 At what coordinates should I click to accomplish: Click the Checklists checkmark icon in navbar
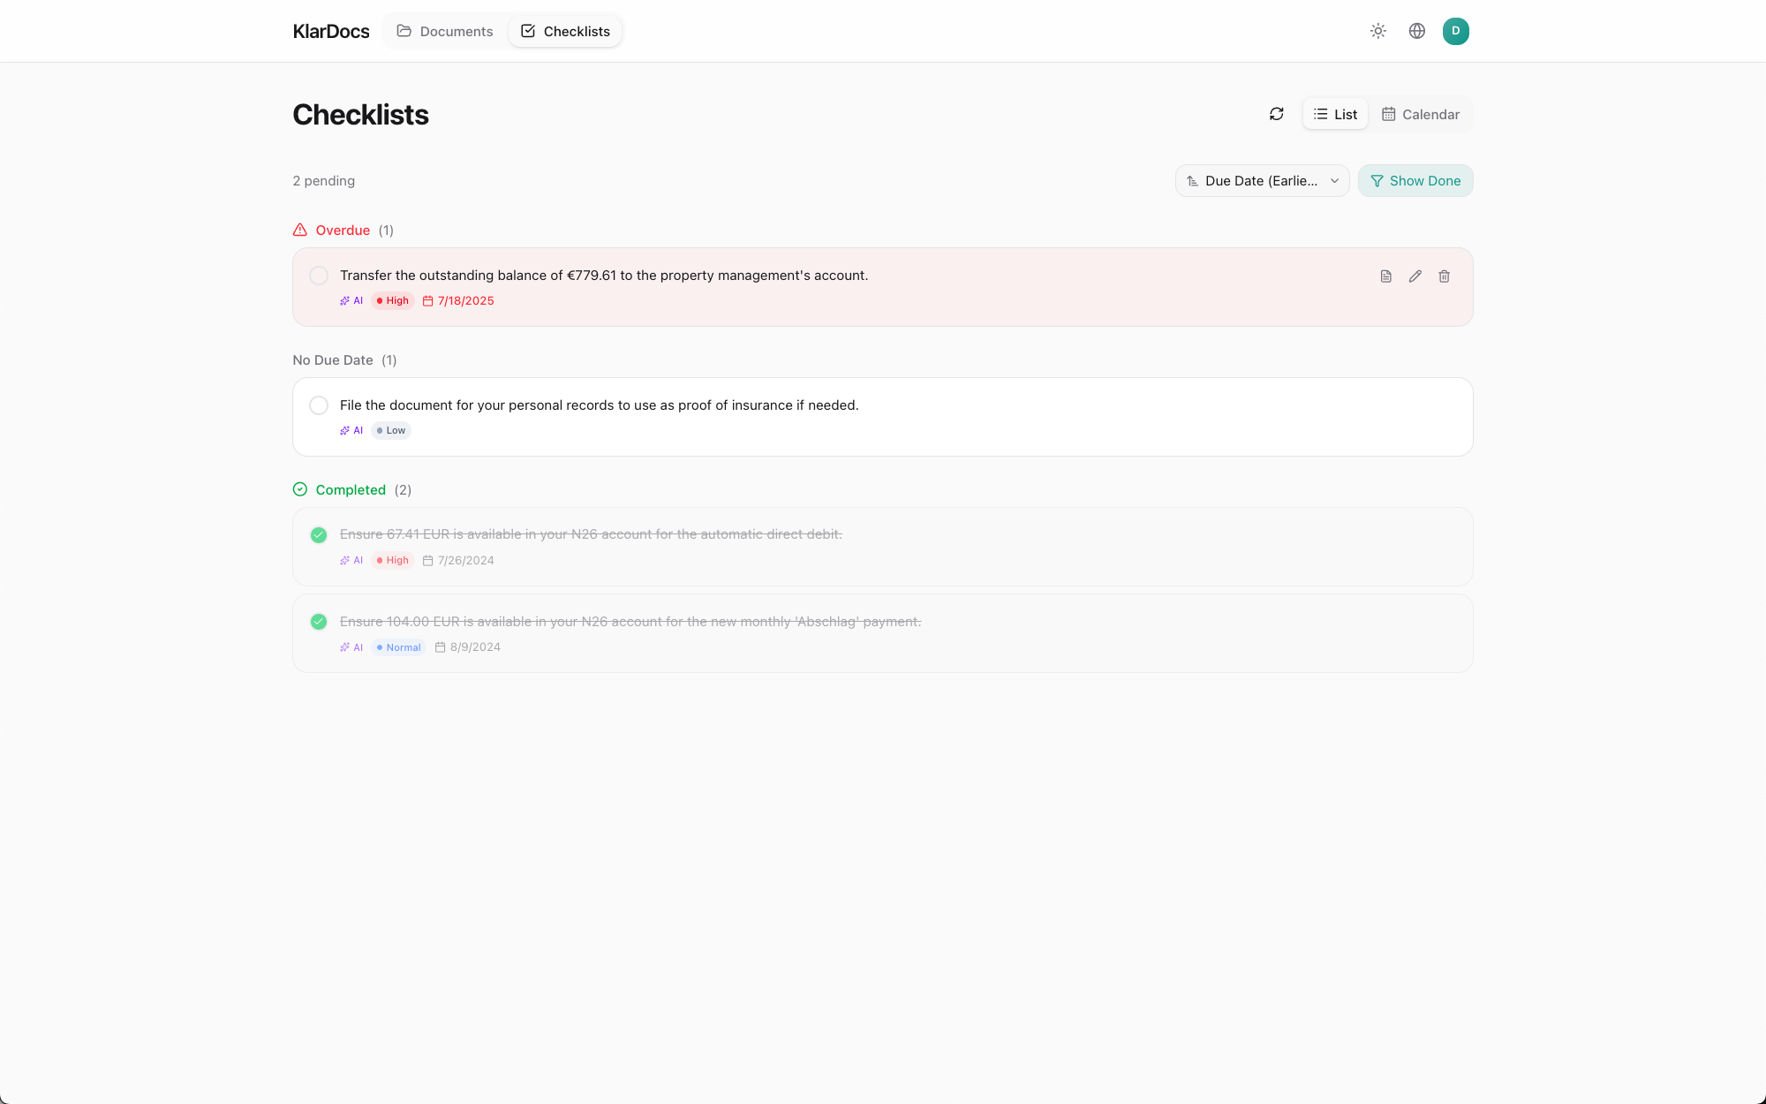(x=527, y=31)
